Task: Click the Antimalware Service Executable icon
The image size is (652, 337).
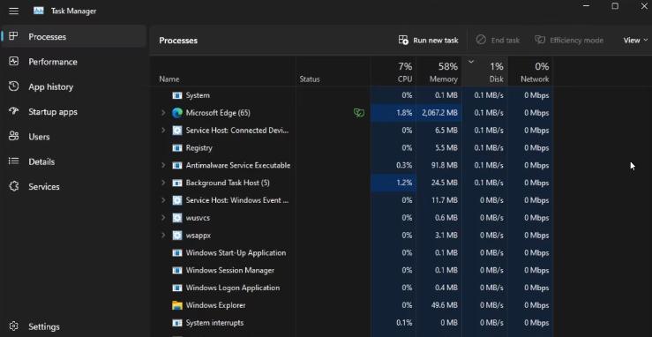Action: coord(177,165)
